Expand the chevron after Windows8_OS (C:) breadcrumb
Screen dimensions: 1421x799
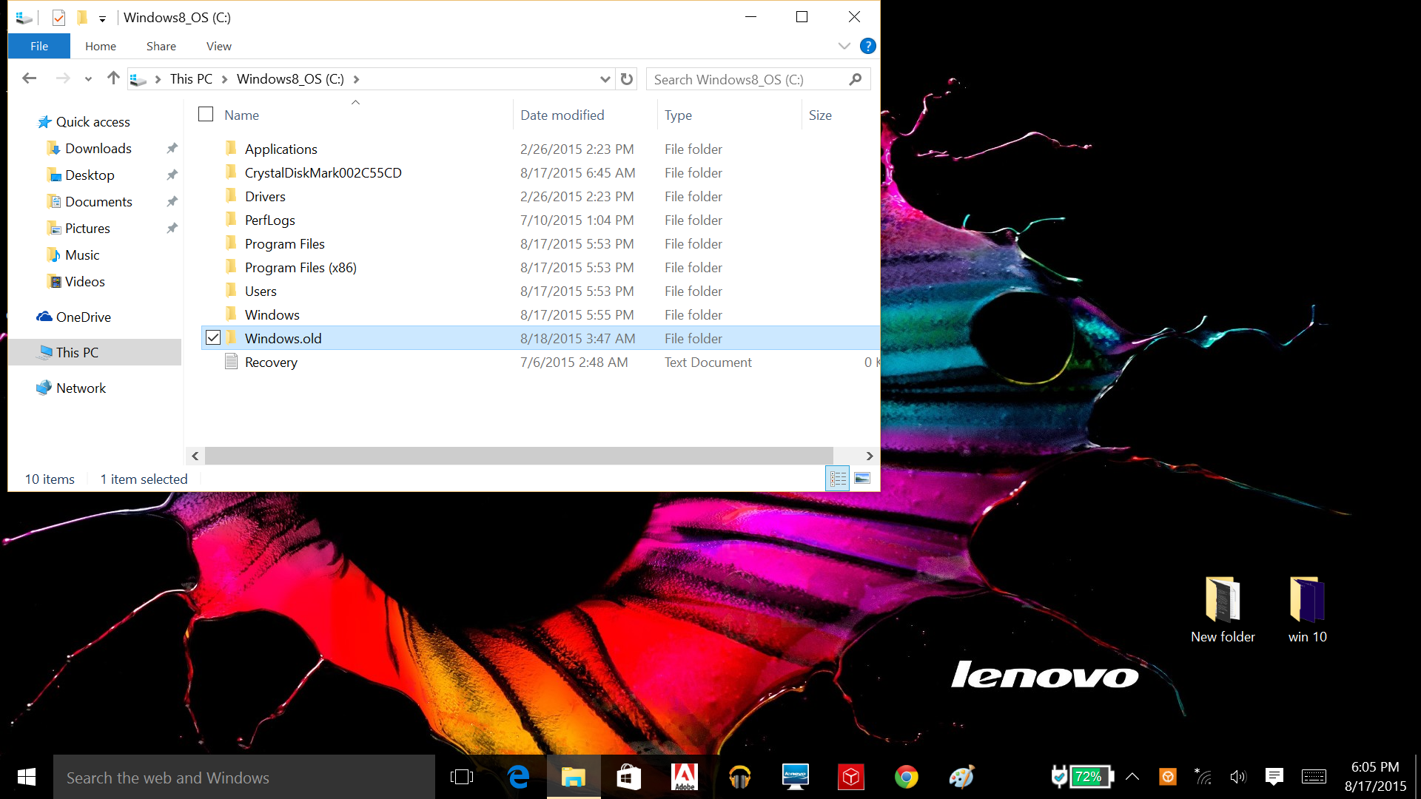pos(356,79)
